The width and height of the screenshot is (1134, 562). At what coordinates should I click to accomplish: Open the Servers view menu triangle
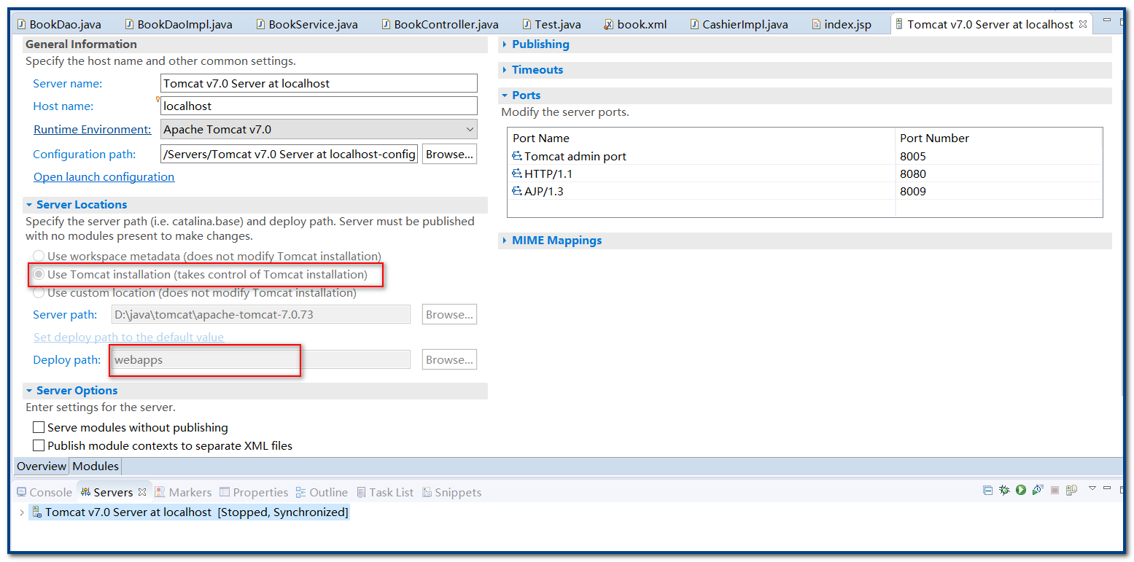coord(1092,488)
